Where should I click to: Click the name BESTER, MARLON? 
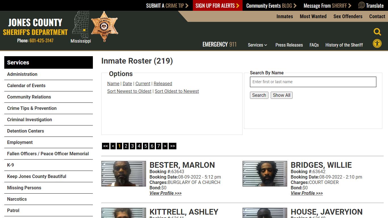pos(182,165)
